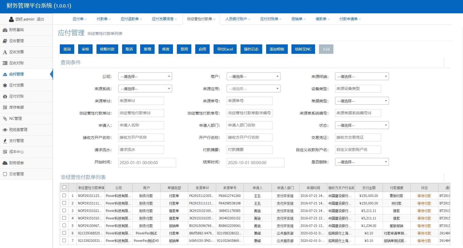Switch to the 应付退款单 tab

tap(130, 19)
